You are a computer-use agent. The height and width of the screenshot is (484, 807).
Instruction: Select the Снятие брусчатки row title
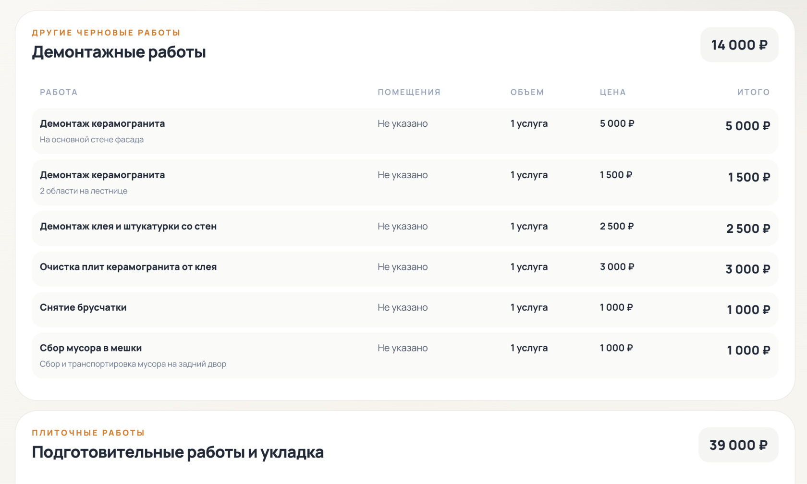click(83, 307)
